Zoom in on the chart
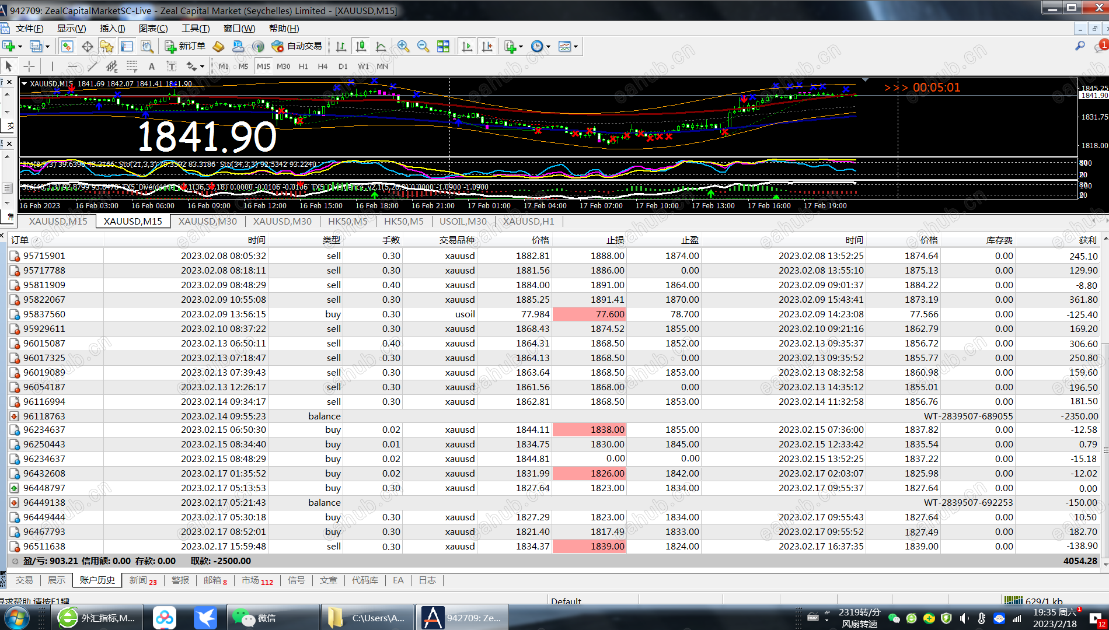The image size is (1109, 630). tap(403, 46)
